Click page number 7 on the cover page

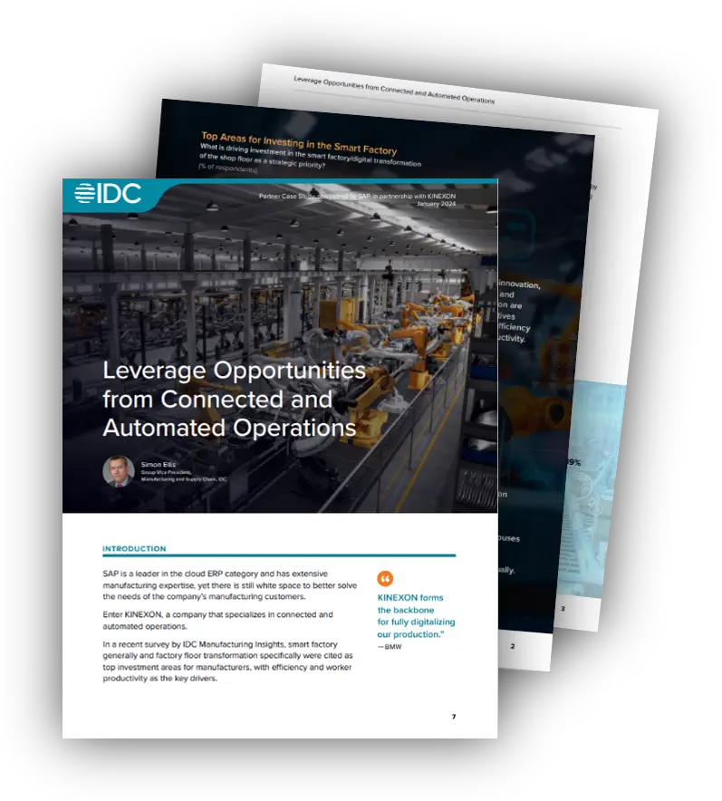click(x=454, y=716)
